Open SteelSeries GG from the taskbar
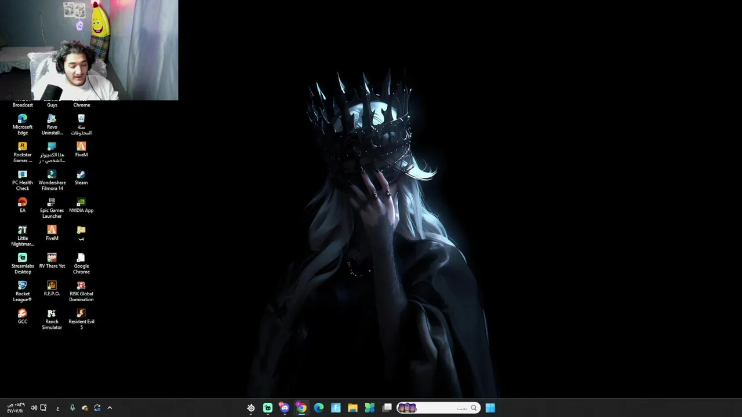The width and height of the screenshot is (742, 417). click(x=251, y=408)
